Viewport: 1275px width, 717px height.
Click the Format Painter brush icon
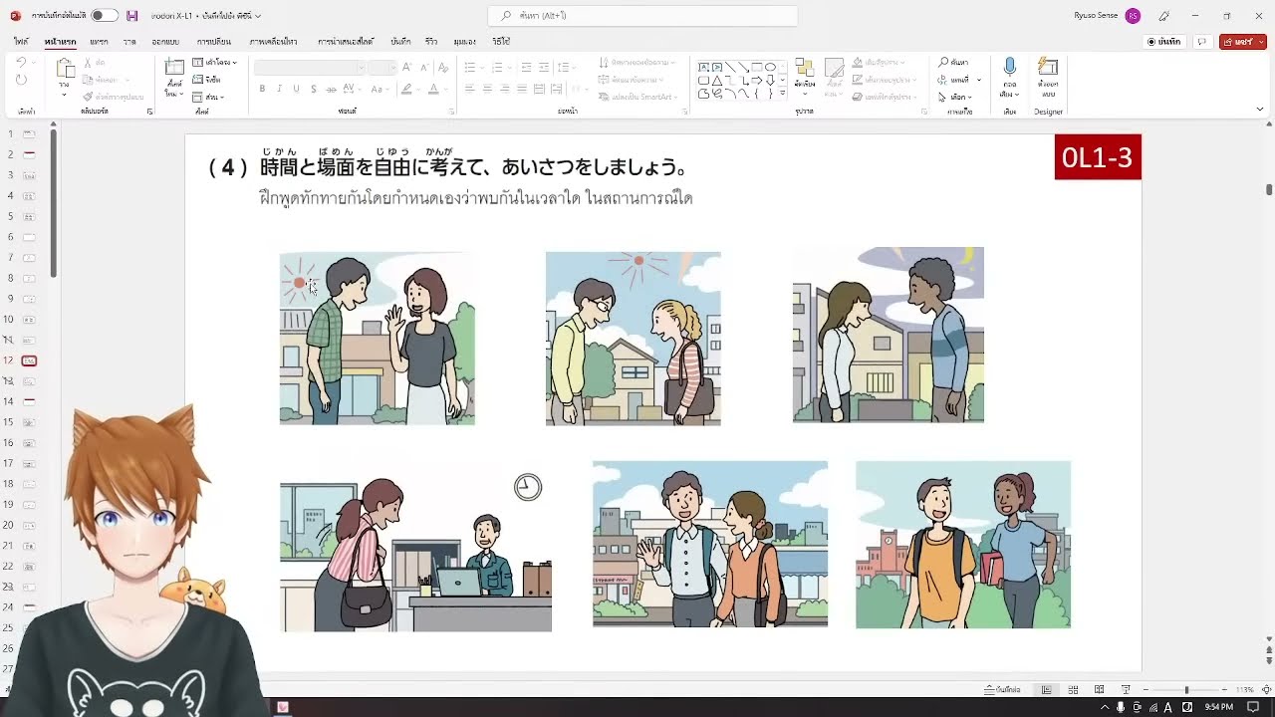tap(88, 97)
